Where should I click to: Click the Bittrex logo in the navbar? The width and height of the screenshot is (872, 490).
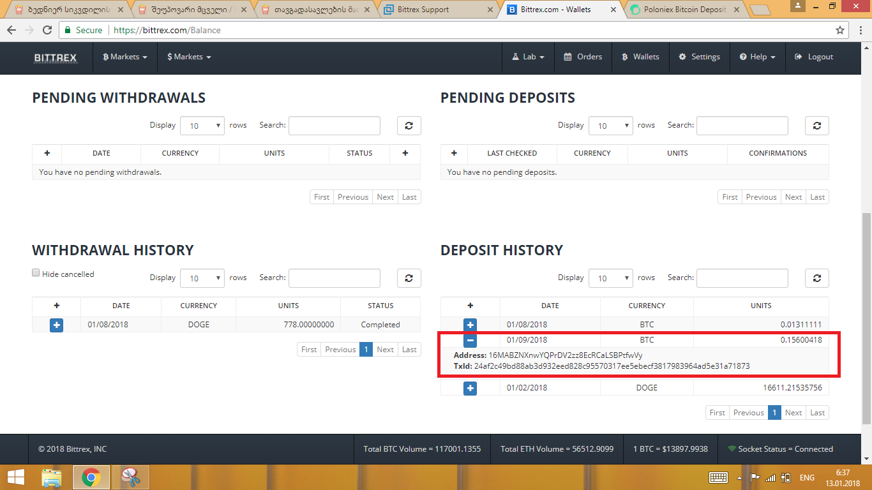[56, 57]
